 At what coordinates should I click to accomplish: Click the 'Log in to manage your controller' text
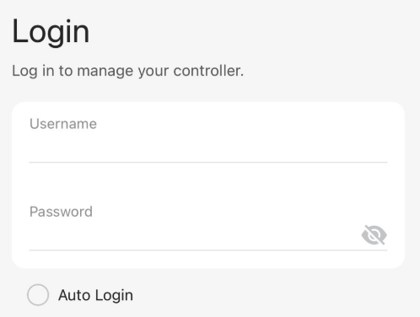point(128,71)
